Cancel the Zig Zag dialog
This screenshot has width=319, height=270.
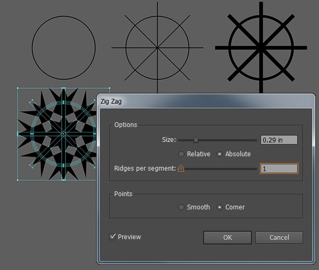[279, 237]
